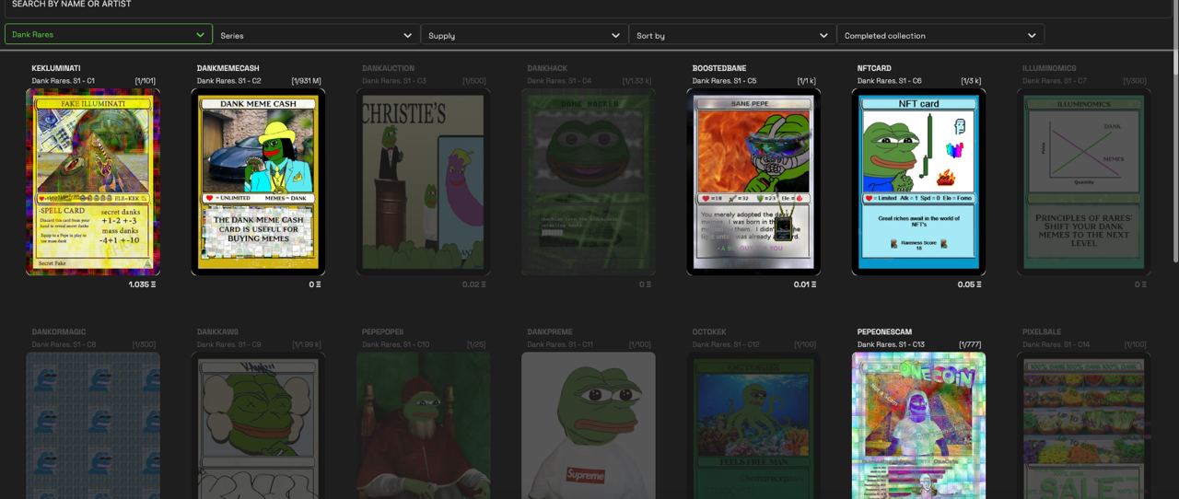Viewport: 1179px width, 499px height.
Task: Open the PEPEPOPEII card image
Action: pos(424,425)
